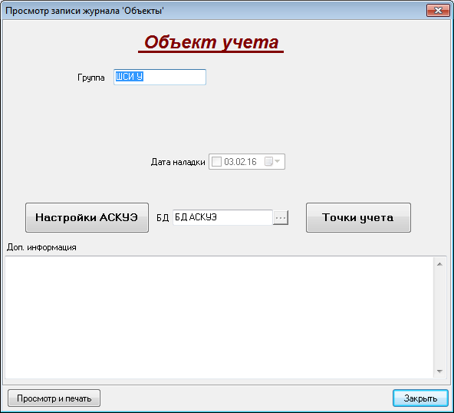Click the Просмотр и печать button
This screenshot has height=413, width=454.
[54, 398]
